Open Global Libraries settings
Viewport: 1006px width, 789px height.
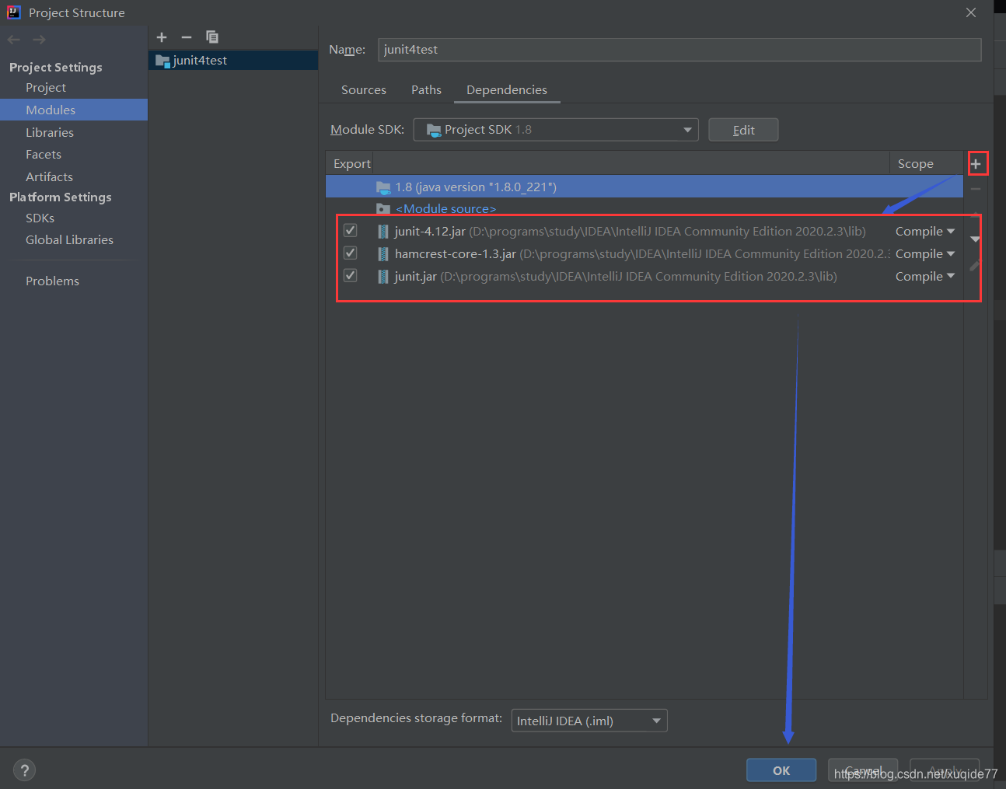(69, 240)
